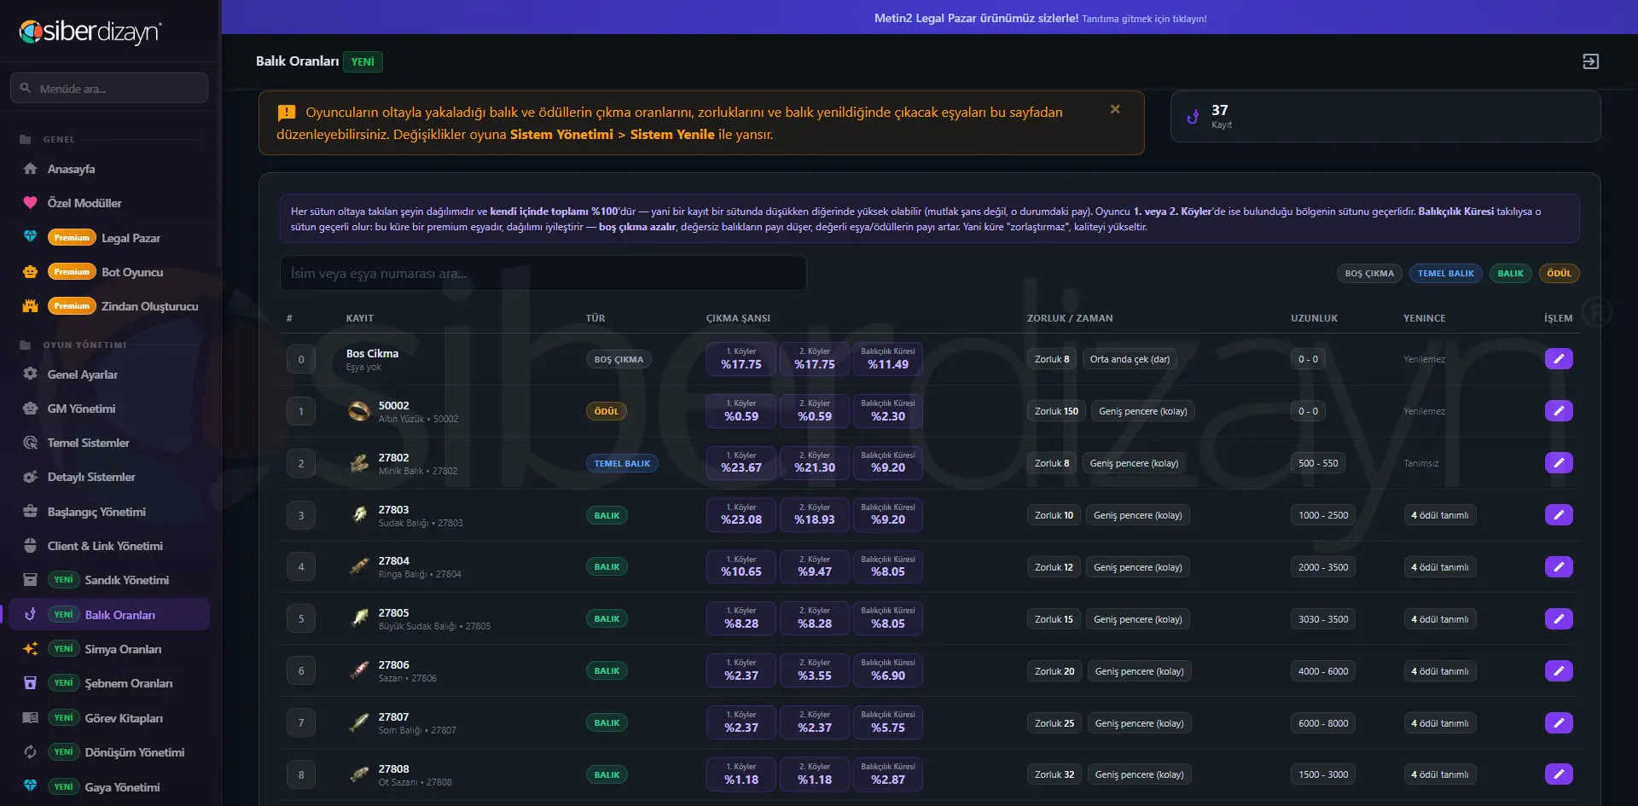Edit record 50002 Altın Yüzük
1638x806 pixels.
1559,411
